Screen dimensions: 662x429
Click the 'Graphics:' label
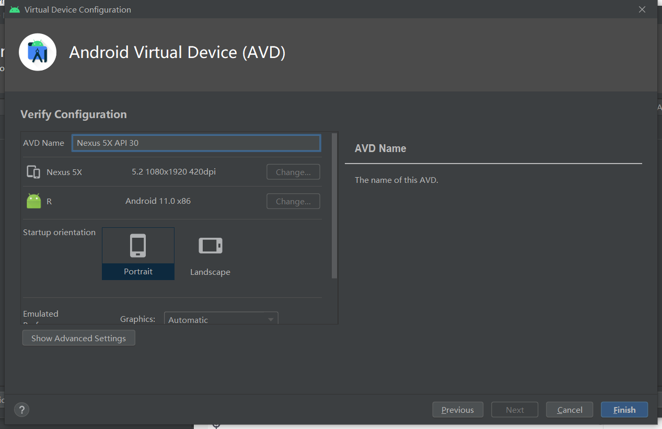coord(137,319)
